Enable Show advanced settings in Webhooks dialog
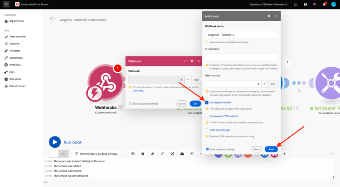The height and width of the screenshot is (187, 340). coord(131,103)
